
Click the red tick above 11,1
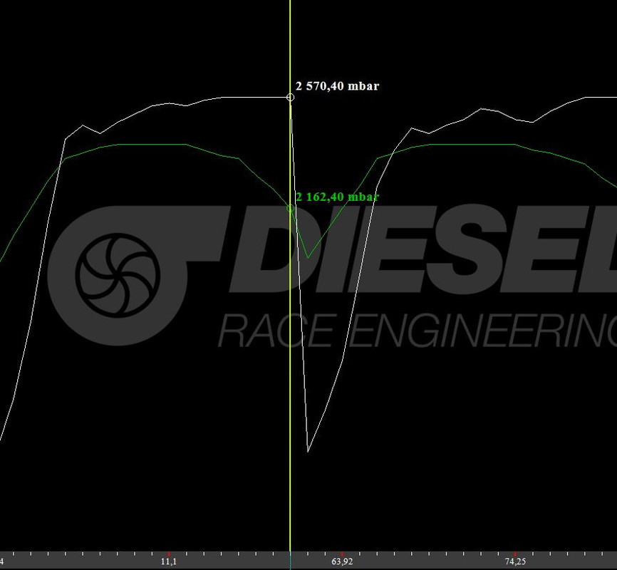(x=169, y=554)
